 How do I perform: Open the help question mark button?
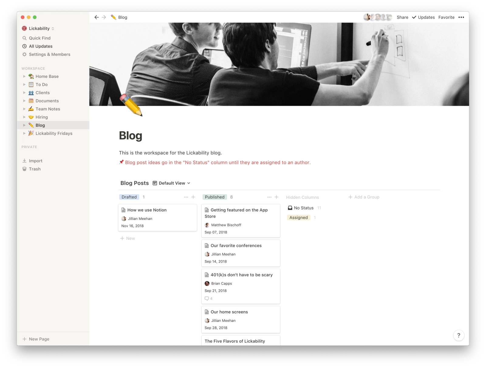tap(459, 335)
